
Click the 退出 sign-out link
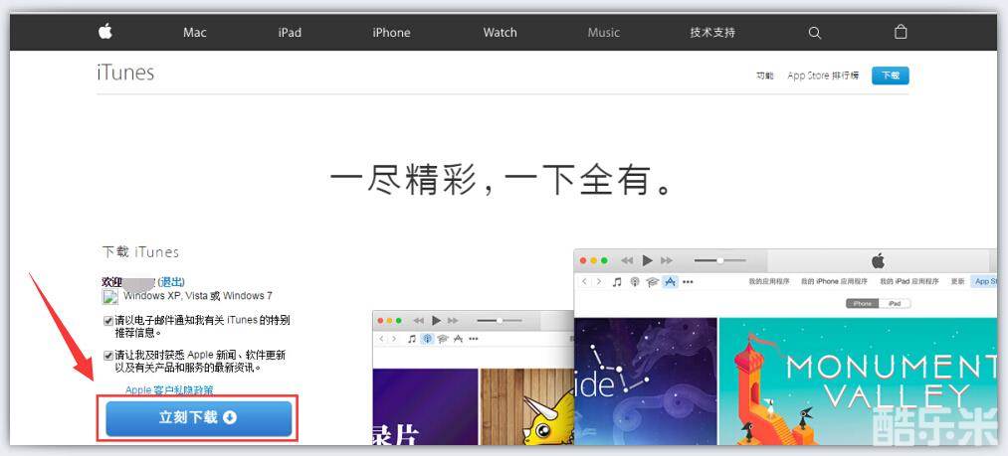coord(171,282)
